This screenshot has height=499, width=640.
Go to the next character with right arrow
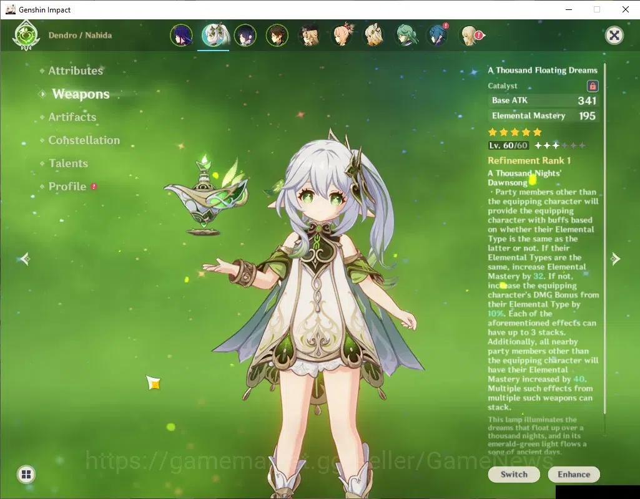point(615,258)
